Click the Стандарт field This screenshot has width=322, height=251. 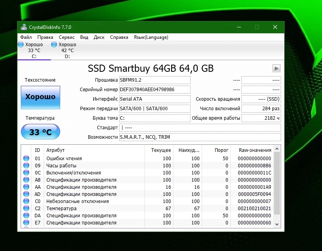click(200, 128)
